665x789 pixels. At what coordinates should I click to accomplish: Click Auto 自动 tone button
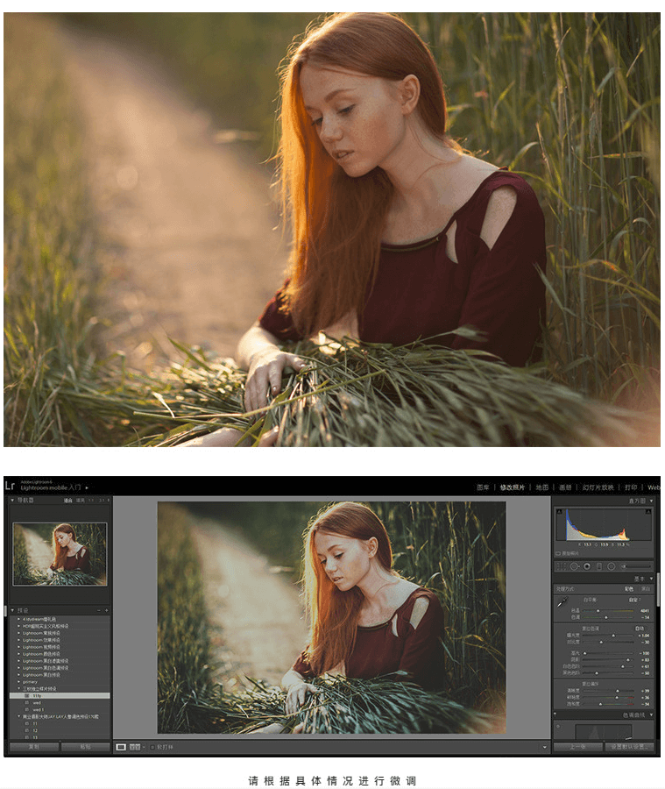pos(640,629)
